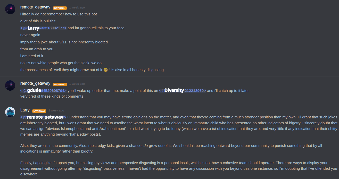
Task: Click the topmost remote_getaway username
Action: (35, 7)
